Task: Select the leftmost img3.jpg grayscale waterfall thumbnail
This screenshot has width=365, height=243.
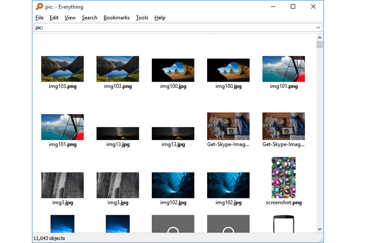Action: pyautogui.click(x=62, y=185)
